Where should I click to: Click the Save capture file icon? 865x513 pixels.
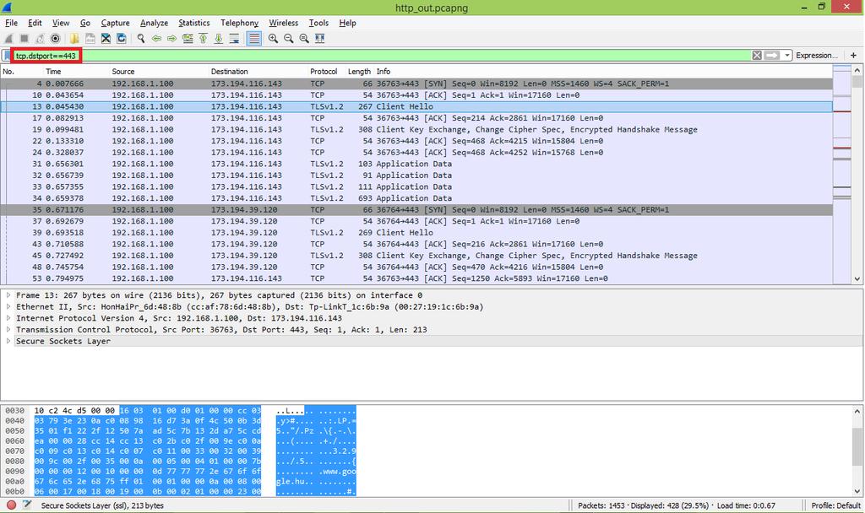[x=90, y=39]
